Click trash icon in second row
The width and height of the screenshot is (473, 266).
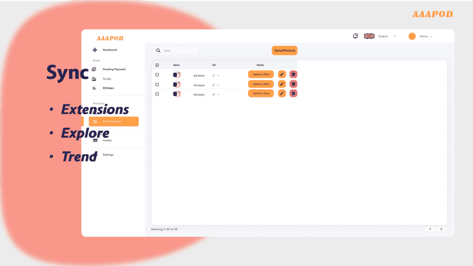pyautogui.click(x=293, y=84)
